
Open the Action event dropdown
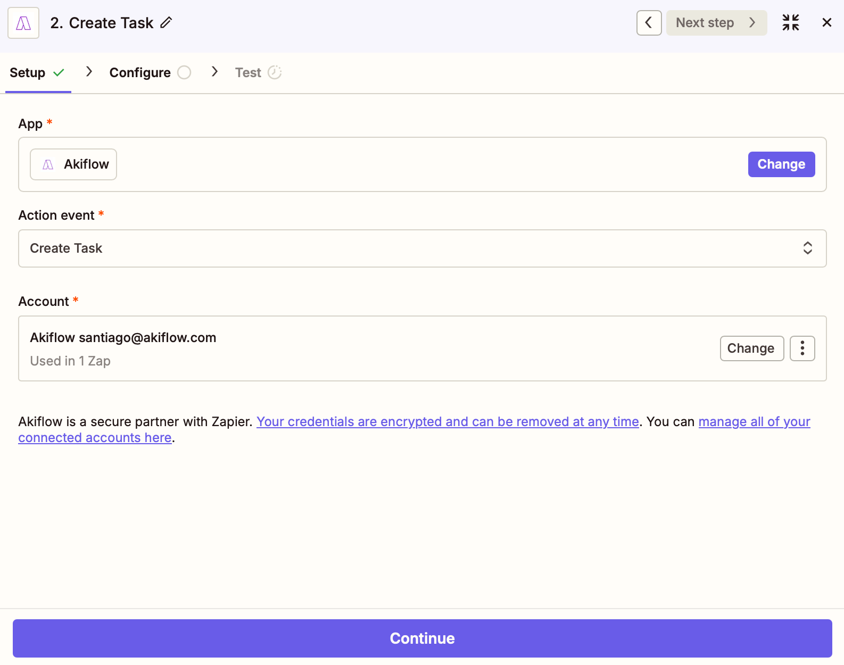click(x=423, y=248)
